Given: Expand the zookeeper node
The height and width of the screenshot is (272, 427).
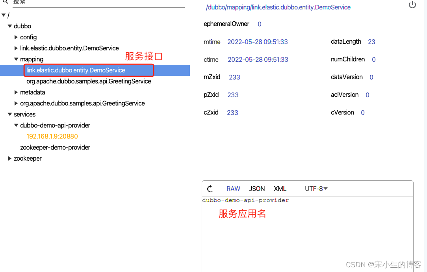Looking at the screenshot, I should (x=10, y=159).
